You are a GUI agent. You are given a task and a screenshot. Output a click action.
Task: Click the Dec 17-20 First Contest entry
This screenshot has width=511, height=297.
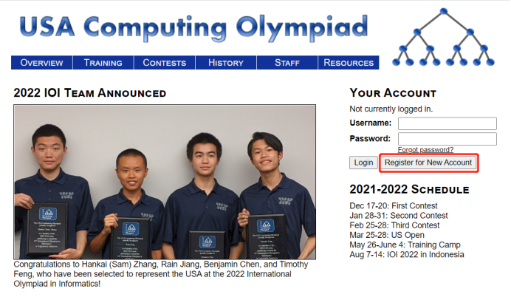point(394,205)
